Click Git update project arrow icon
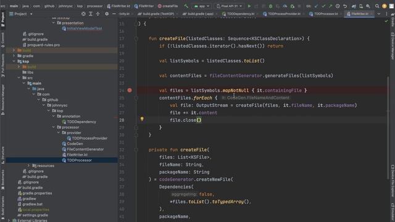 [316, 6]
